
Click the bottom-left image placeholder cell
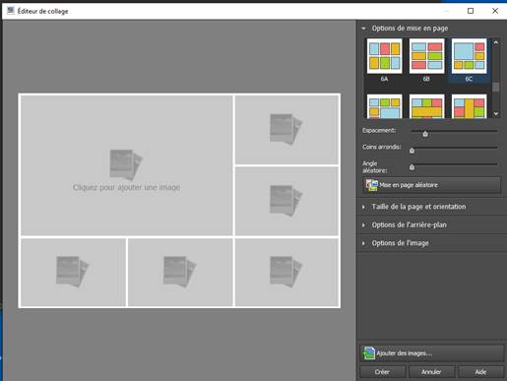[x=73, y=272]
